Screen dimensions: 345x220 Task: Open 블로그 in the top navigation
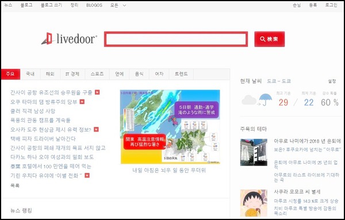tap(26, 5)
